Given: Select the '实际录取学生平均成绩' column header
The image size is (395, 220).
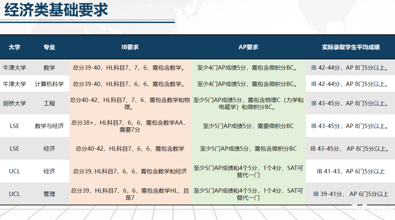Looking at the screenshot, I should (x=351, y=47).
